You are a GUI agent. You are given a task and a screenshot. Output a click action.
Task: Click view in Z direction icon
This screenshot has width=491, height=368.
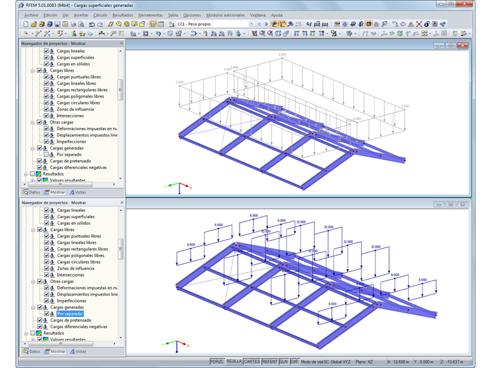click(x=312, y=33)
